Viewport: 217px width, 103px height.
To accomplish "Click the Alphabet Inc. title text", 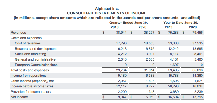I will pos(107,9).
